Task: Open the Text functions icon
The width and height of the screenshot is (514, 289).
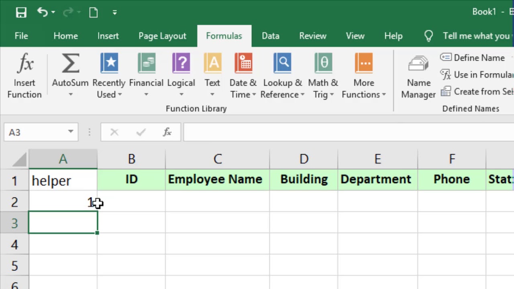Action: [x=212, y=63]
